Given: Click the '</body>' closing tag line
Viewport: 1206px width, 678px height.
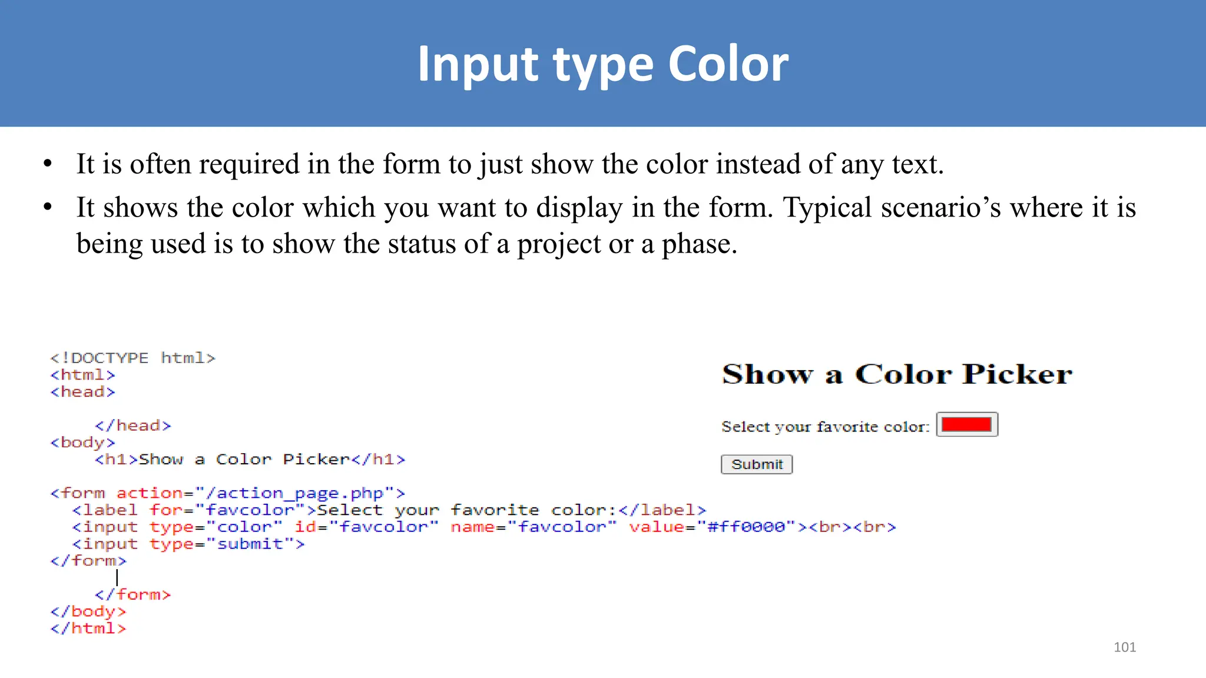Looking at the screenshot, I should (x=88, y=611).
